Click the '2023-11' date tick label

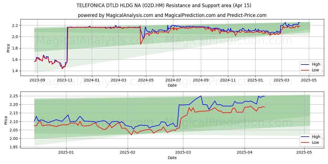click(x=65, y=80)
